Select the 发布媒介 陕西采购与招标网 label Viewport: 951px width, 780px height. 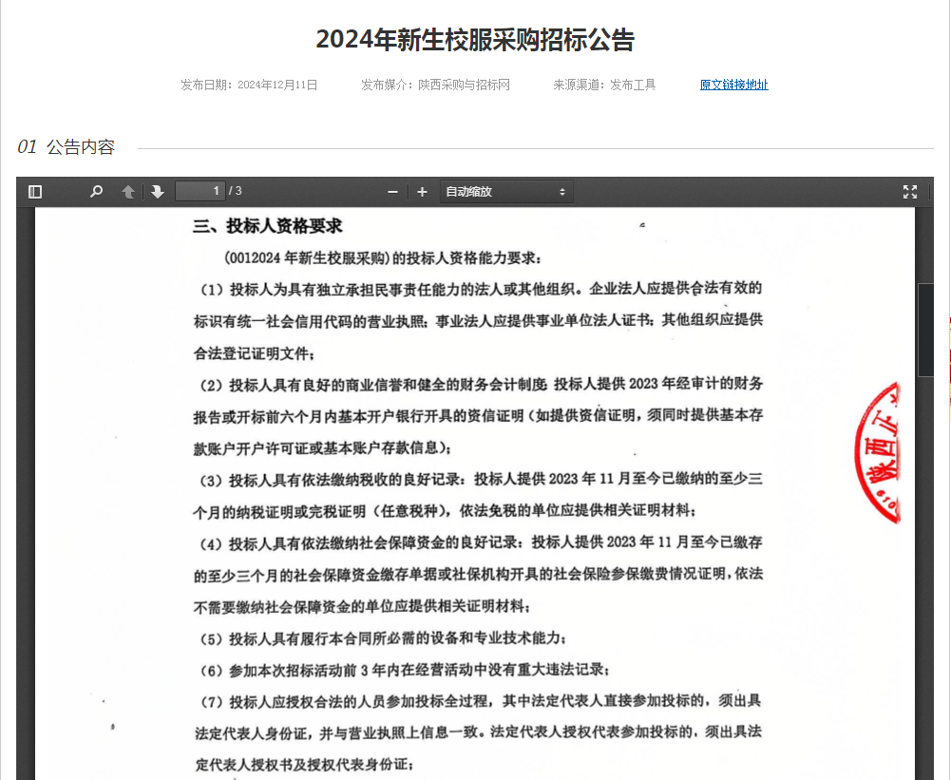coord(435,85)
